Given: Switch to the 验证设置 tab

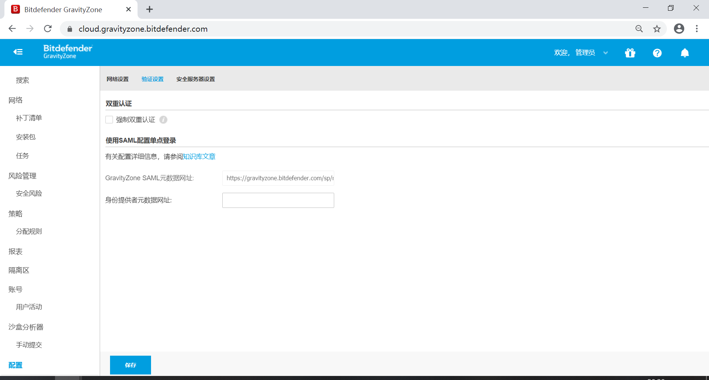Looking at the screenshot, I should tap(153, 79).
